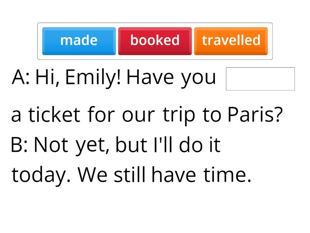Click the word "trip" in the question
The width and height of the screenshot is (310, 233).
click(x=179, y=115)
